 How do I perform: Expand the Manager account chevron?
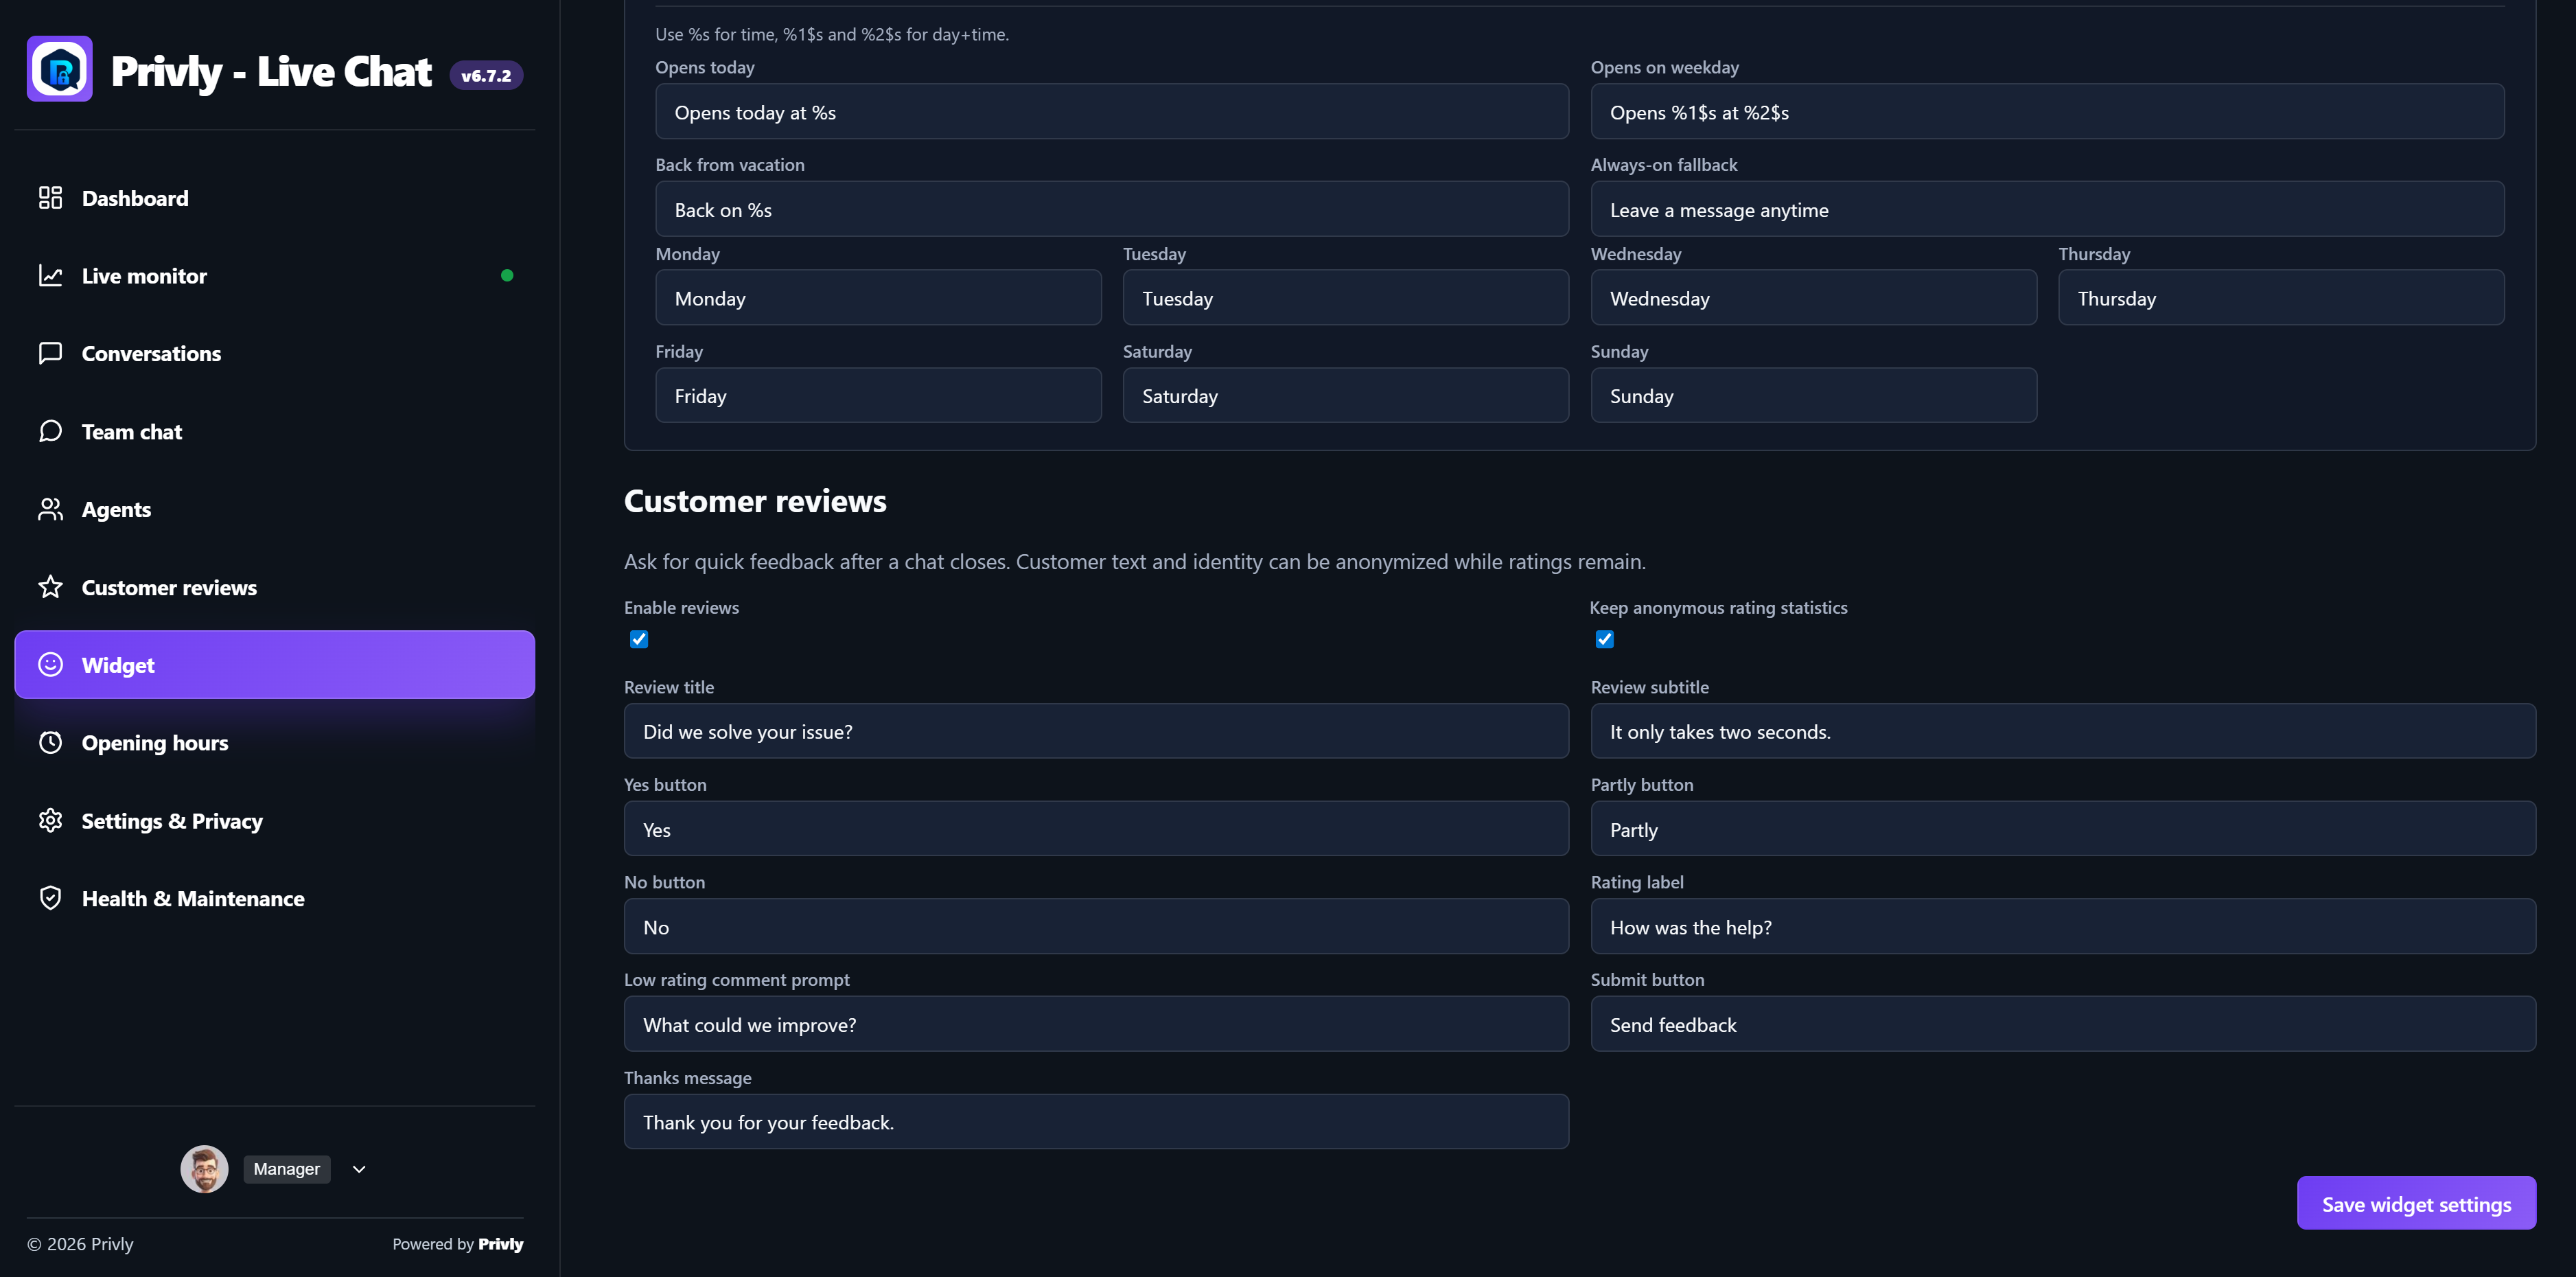(359, 1169)
